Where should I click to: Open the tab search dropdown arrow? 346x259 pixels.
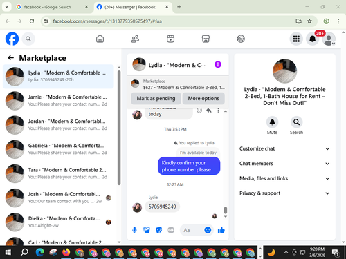coord(7,7)
